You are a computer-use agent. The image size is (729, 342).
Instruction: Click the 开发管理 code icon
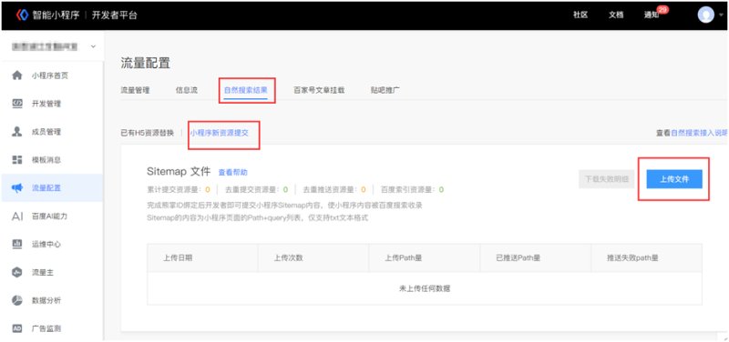17,104
